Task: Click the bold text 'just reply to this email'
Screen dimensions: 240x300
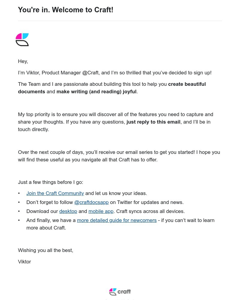Action: click(153, 122)
